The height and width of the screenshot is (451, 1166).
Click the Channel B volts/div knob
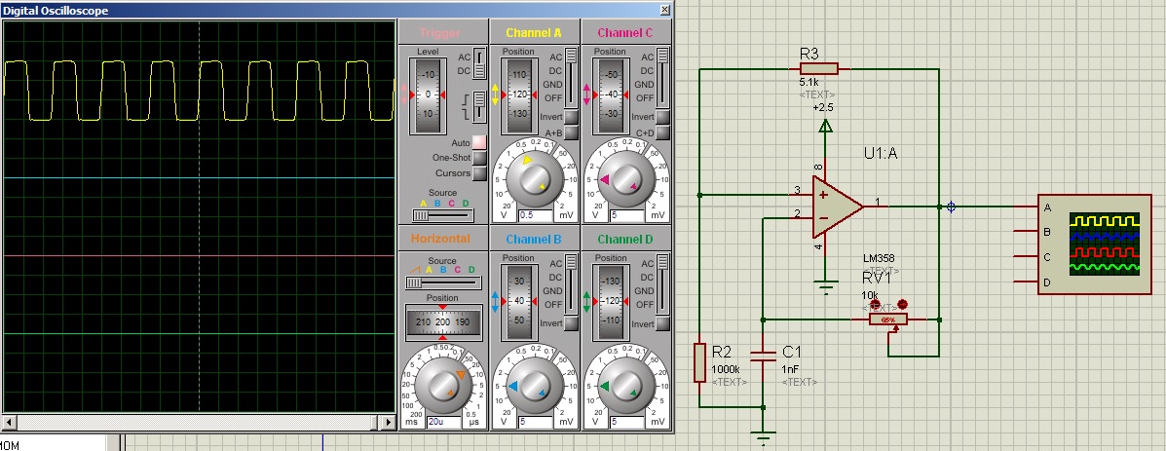coord(534,386)
